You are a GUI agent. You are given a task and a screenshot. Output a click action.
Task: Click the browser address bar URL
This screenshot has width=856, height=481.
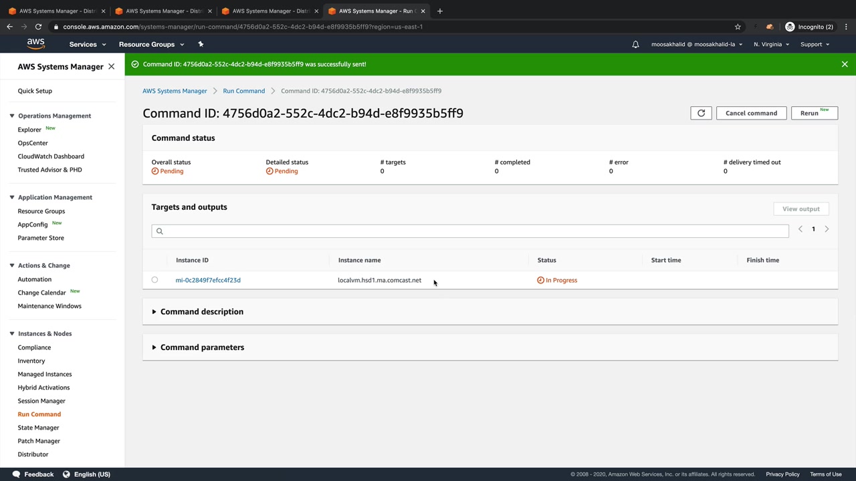pos(243,27)
